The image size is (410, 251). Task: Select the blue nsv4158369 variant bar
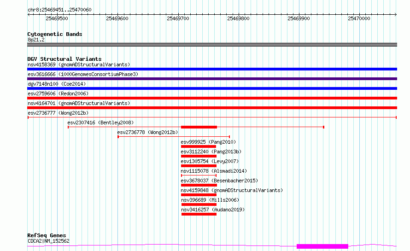[x=212, y=69]
